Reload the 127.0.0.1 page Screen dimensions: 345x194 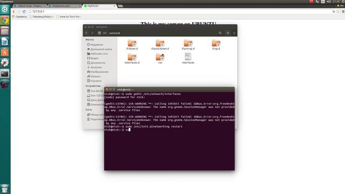coord(24,11)
